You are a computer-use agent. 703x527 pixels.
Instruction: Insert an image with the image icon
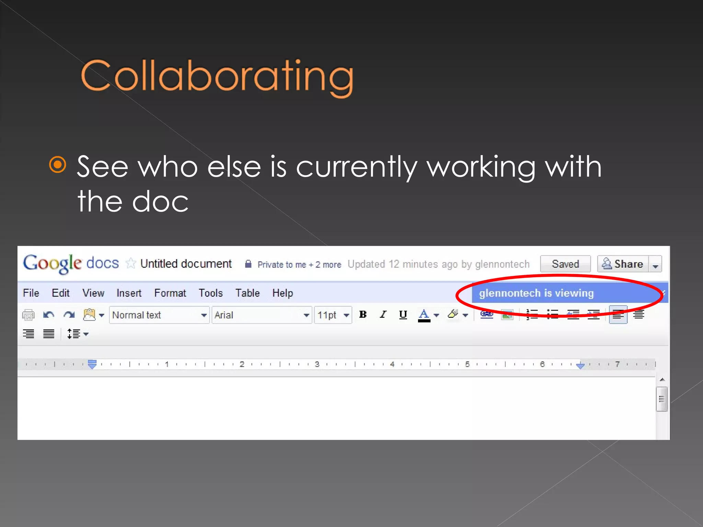tap(507, 315)
